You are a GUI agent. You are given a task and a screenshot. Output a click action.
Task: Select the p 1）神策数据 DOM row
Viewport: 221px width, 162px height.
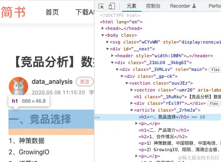tap(180, 143)
